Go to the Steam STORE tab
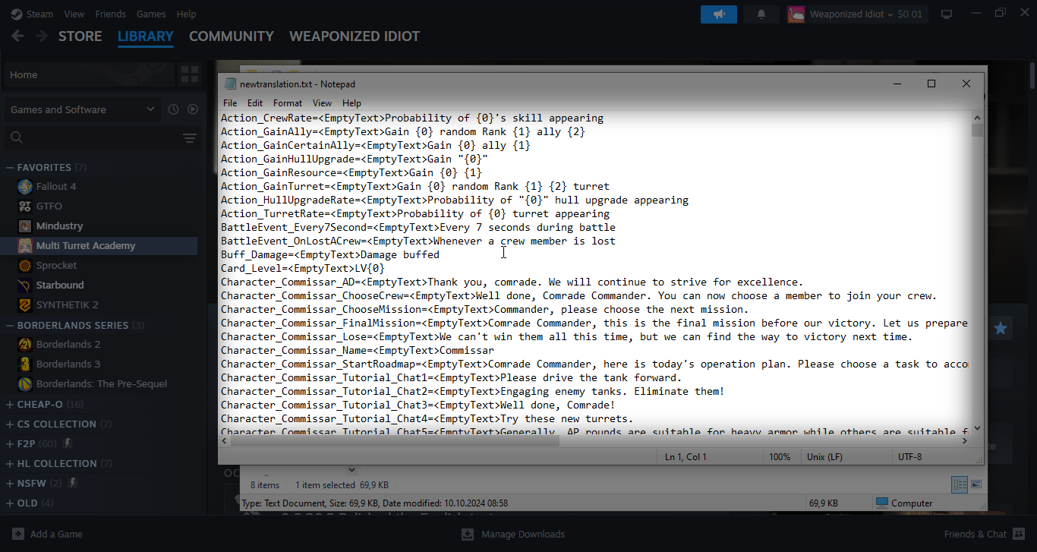 (x=80, y=36)
